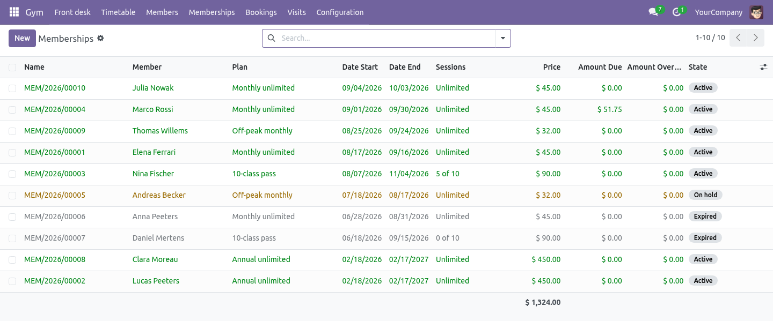This screenshot has height=321, width=773.
Task: Toggle the select-all rows checkbox
Action: (12, 68)
